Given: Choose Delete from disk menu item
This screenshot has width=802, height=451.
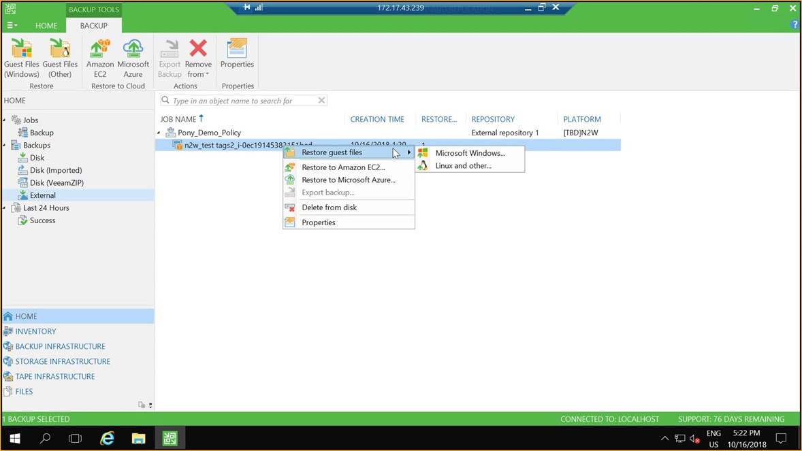Looking at the screenshot, I should tap(349, 207).
